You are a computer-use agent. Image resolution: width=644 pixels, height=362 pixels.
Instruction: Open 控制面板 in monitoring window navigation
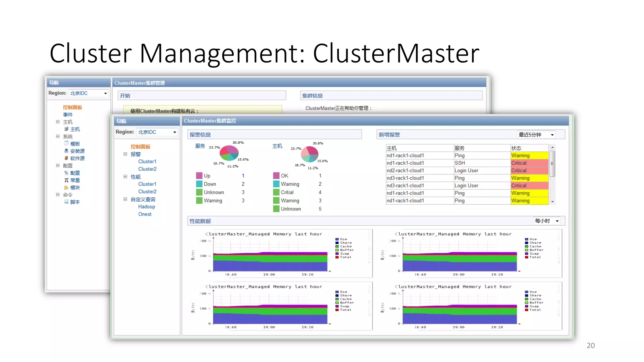[141, 147]
